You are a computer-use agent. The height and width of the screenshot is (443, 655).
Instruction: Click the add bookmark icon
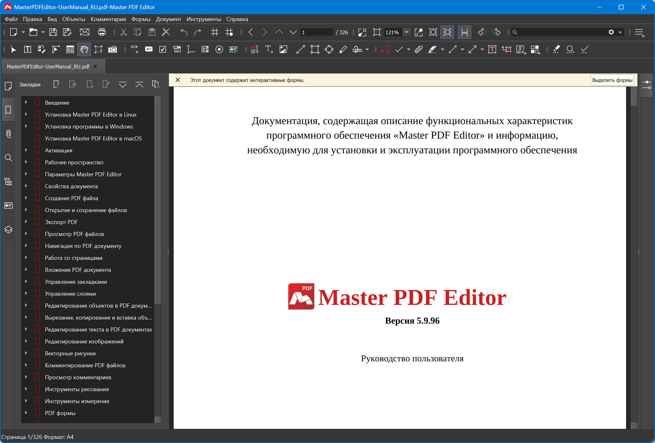[x=56, y=84]
